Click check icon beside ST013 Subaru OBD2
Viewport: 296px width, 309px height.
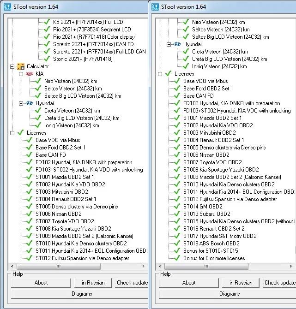177,214
